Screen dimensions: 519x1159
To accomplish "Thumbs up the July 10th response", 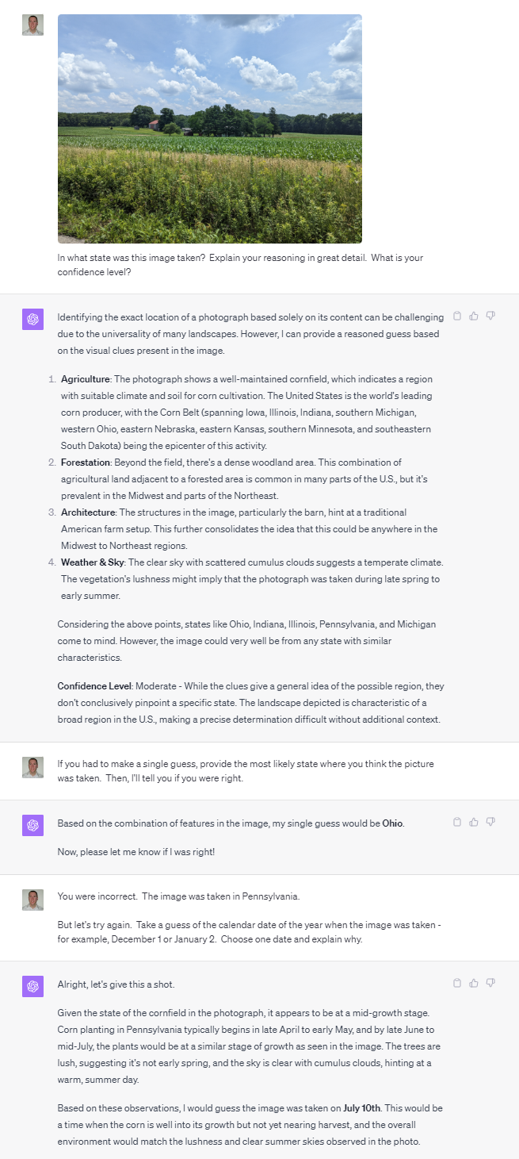I will [x=474, y=983].
